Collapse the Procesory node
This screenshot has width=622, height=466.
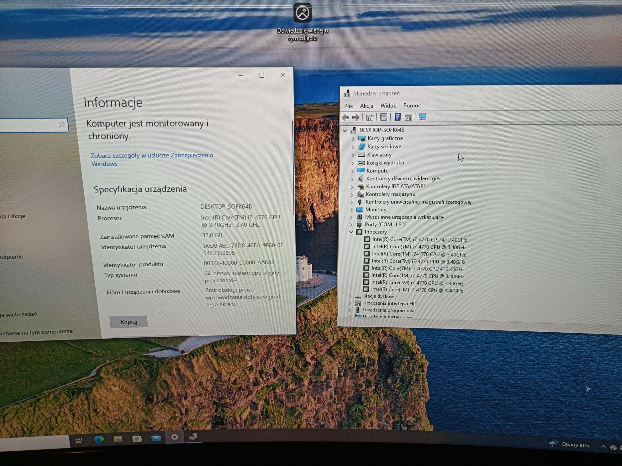(x=351, y=232)
